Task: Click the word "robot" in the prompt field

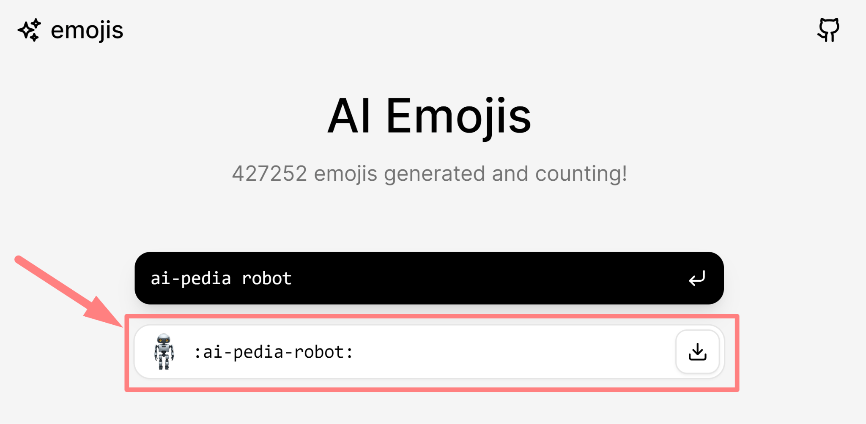Action: point(266,279)
